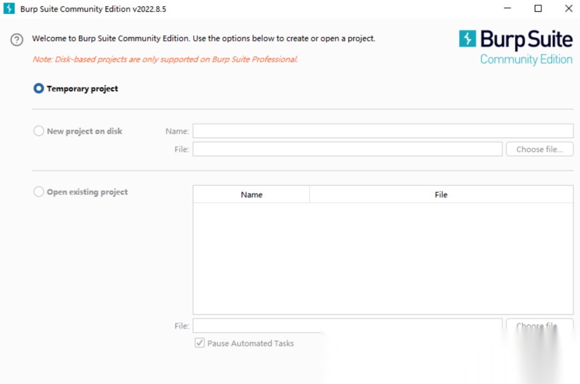The height and width of the screenshot is (384, 580).
Task: Minimize the Burp Suite window
Action: point(508,8)
